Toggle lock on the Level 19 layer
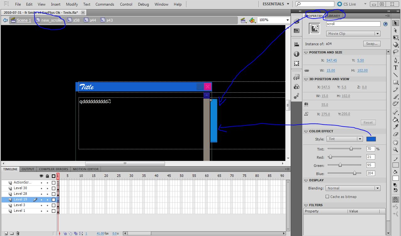 click(x=48, y=199)
